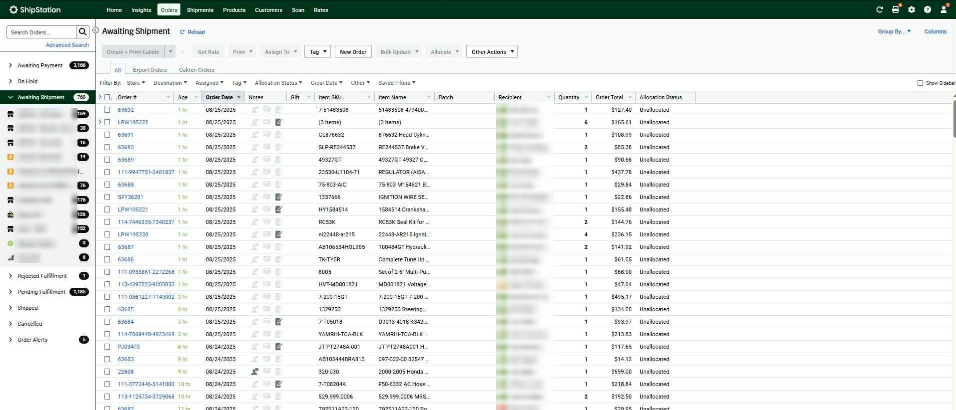Image resolution: width=956 pixels, height=410 pixels.
Task: Click the New Order button
Action: pyautogui.click(x=353, y=52)
